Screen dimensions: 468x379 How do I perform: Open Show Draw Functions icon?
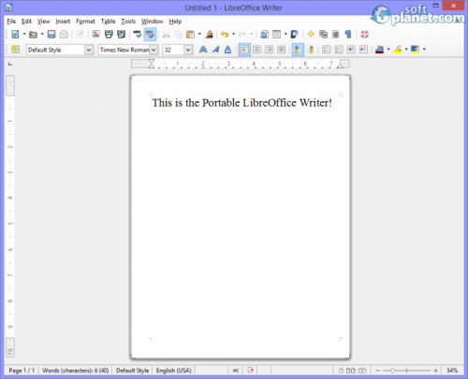pyautogui.click(x=295, y=34)
